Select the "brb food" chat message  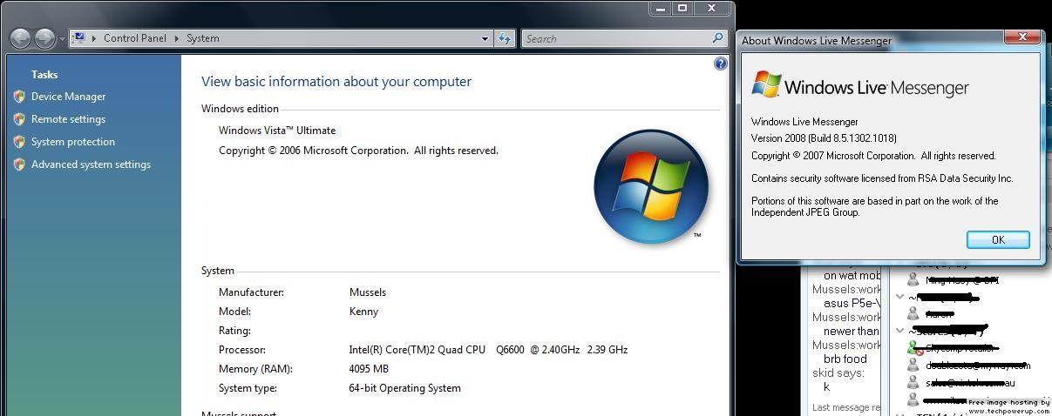point(845,359)
